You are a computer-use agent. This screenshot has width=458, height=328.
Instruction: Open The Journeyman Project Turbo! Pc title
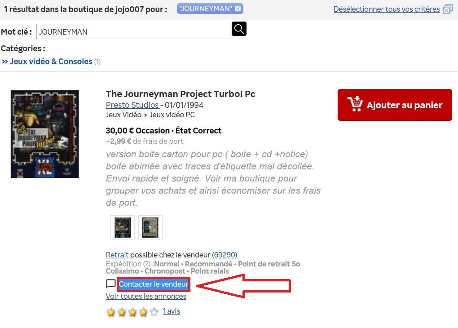pos(180,94)
